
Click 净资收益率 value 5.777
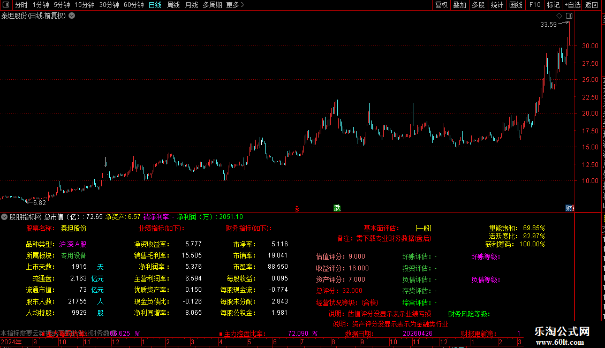(193, 244)
